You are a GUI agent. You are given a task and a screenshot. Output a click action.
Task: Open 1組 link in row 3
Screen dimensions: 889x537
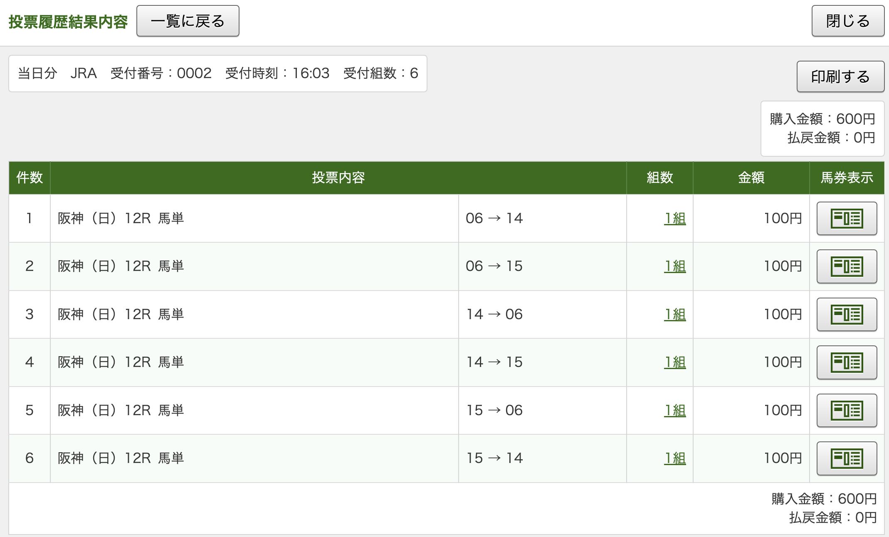(x=675, y=315)
